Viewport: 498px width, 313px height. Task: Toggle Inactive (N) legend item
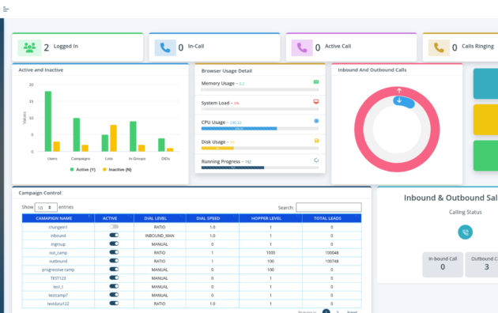[x=117, y=169]
